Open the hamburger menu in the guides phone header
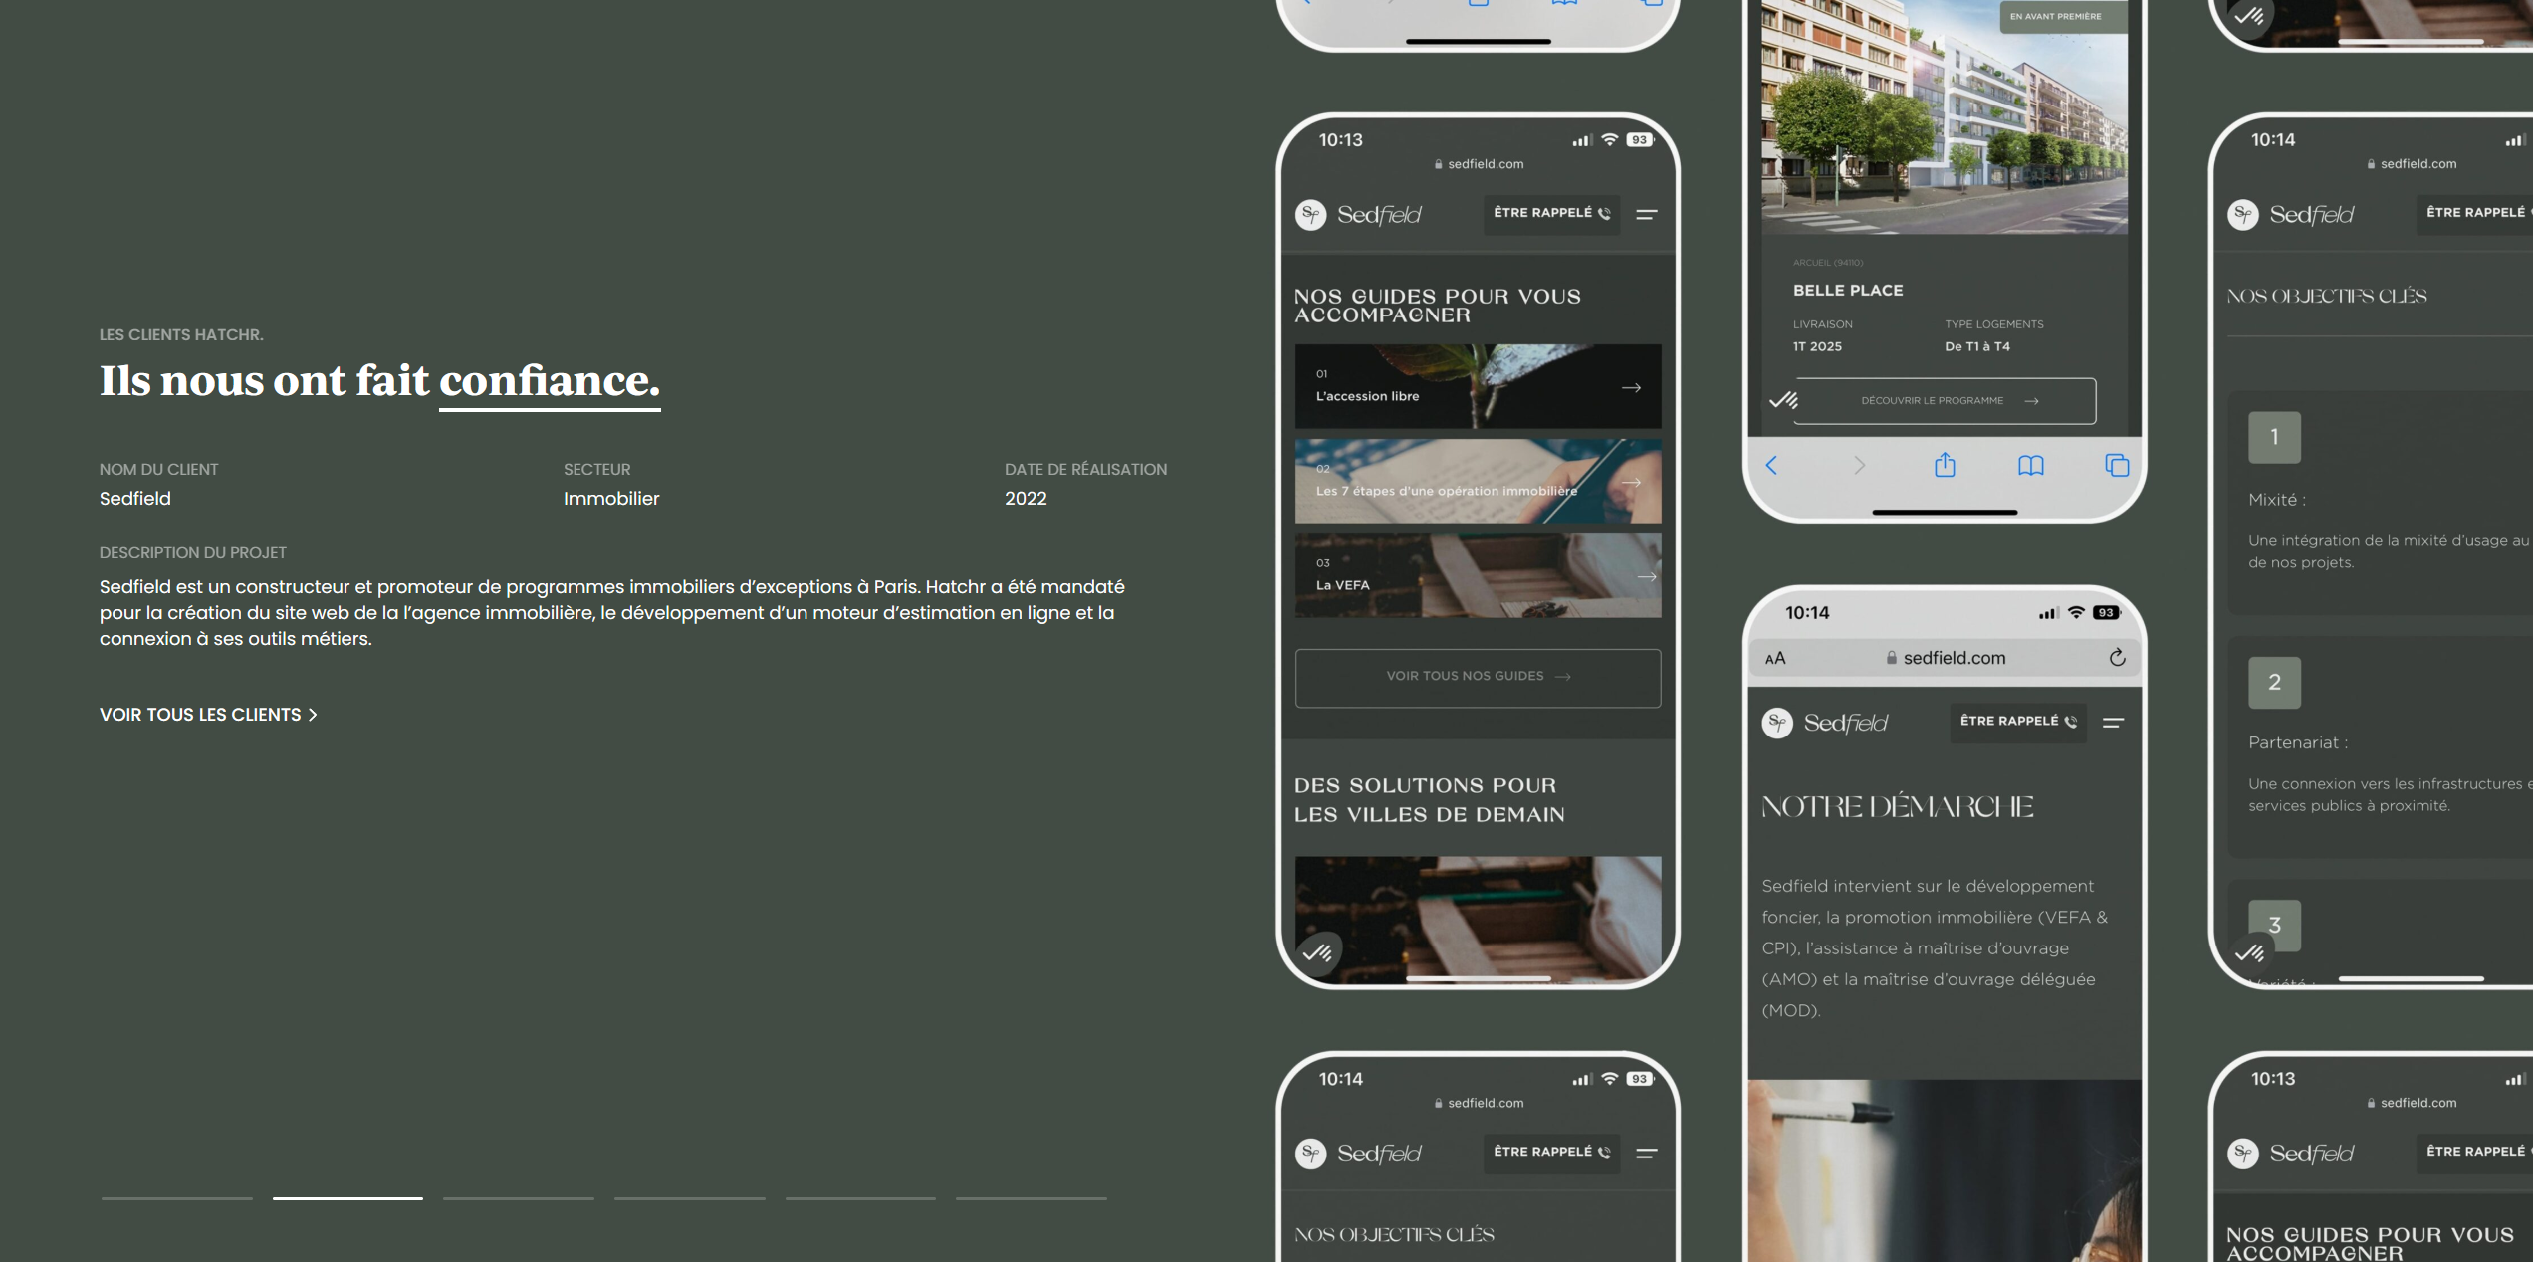Viewport: 2533px width, 1262px height. (x=1647, y=214)
